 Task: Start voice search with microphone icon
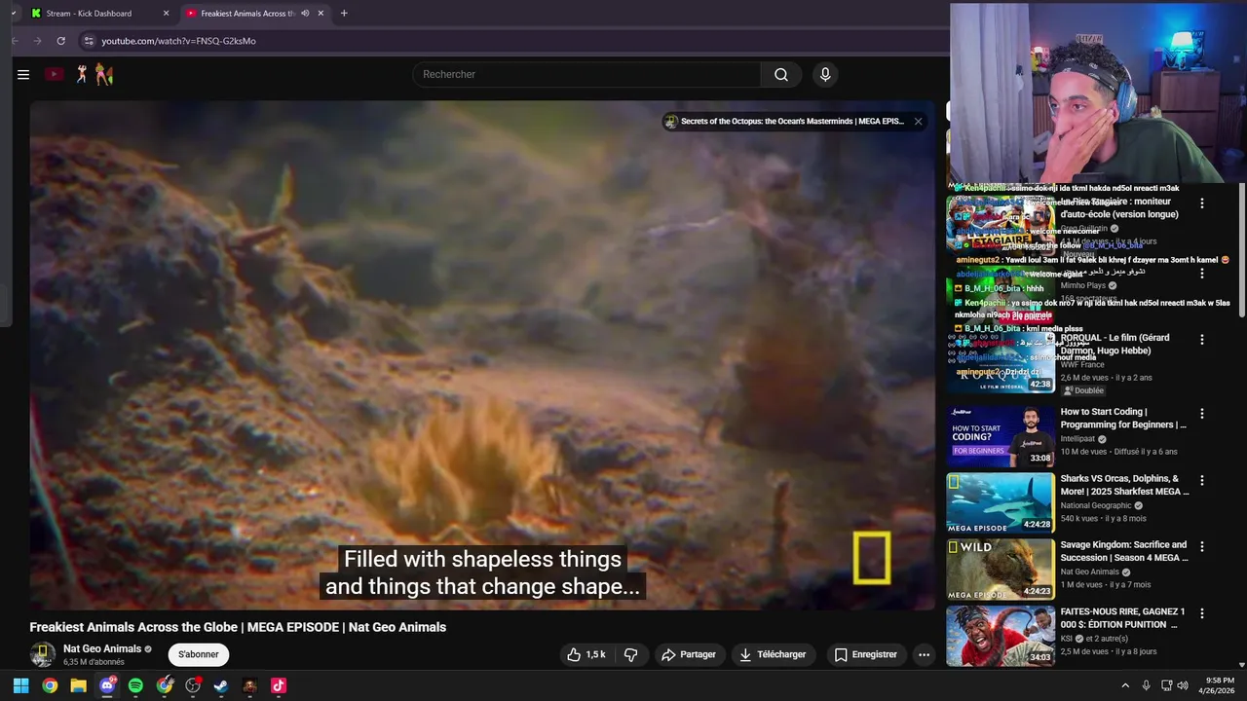[825, 74]
